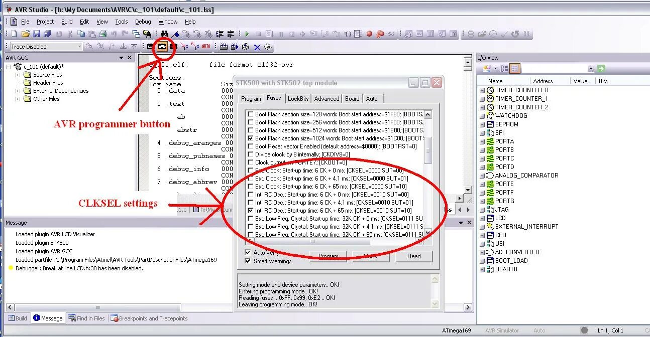The width and height of the screenshot is (650, 337).
Task: Click the AVR programmer button
Action: (162, 47)
